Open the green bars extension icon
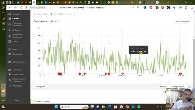 click(x=180, y=8)
